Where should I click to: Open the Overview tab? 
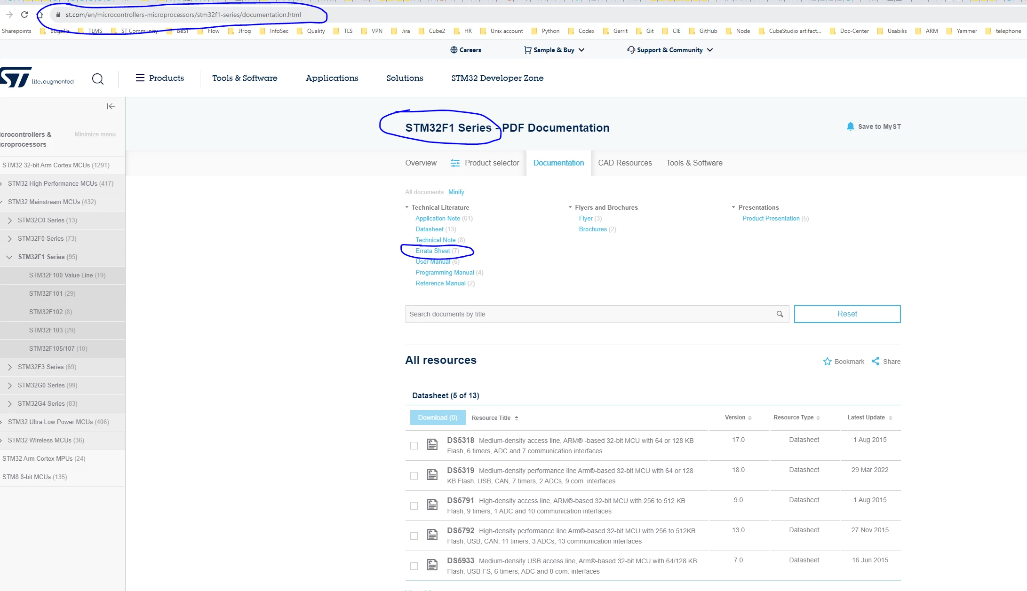(421, 163)
